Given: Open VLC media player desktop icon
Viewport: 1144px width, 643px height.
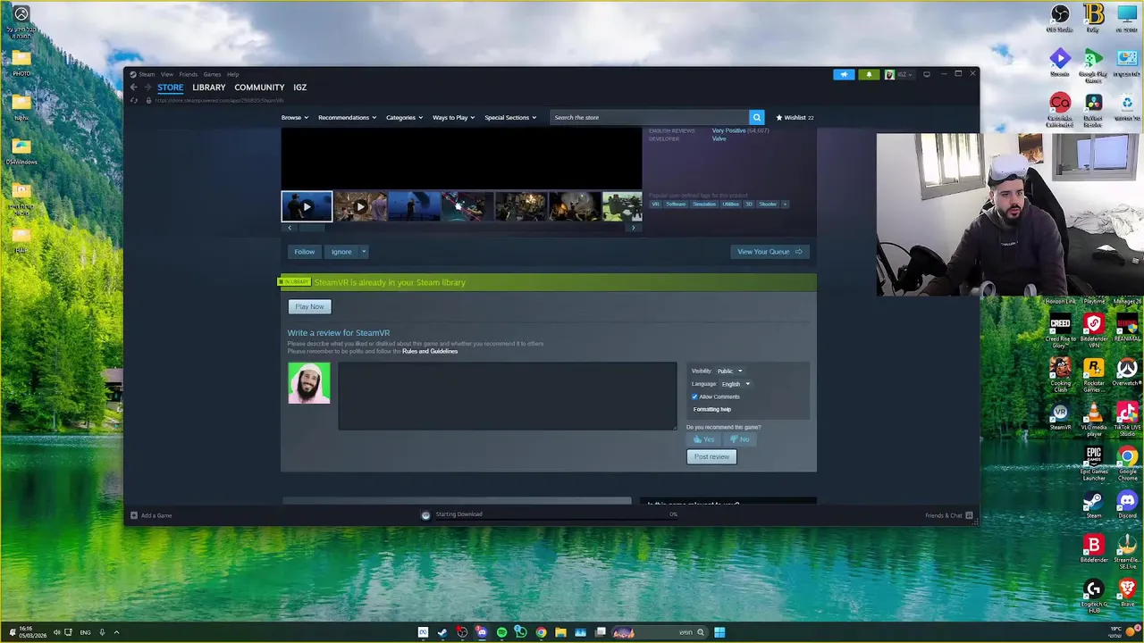Looking at the screenshot, I should (1093, 419).
